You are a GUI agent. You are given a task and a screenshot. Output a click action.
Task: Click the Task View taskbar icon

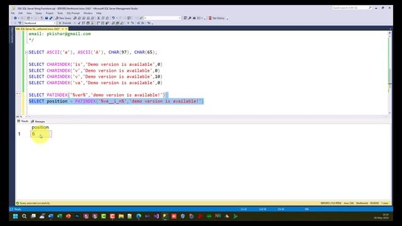click(x=33, y=216)
